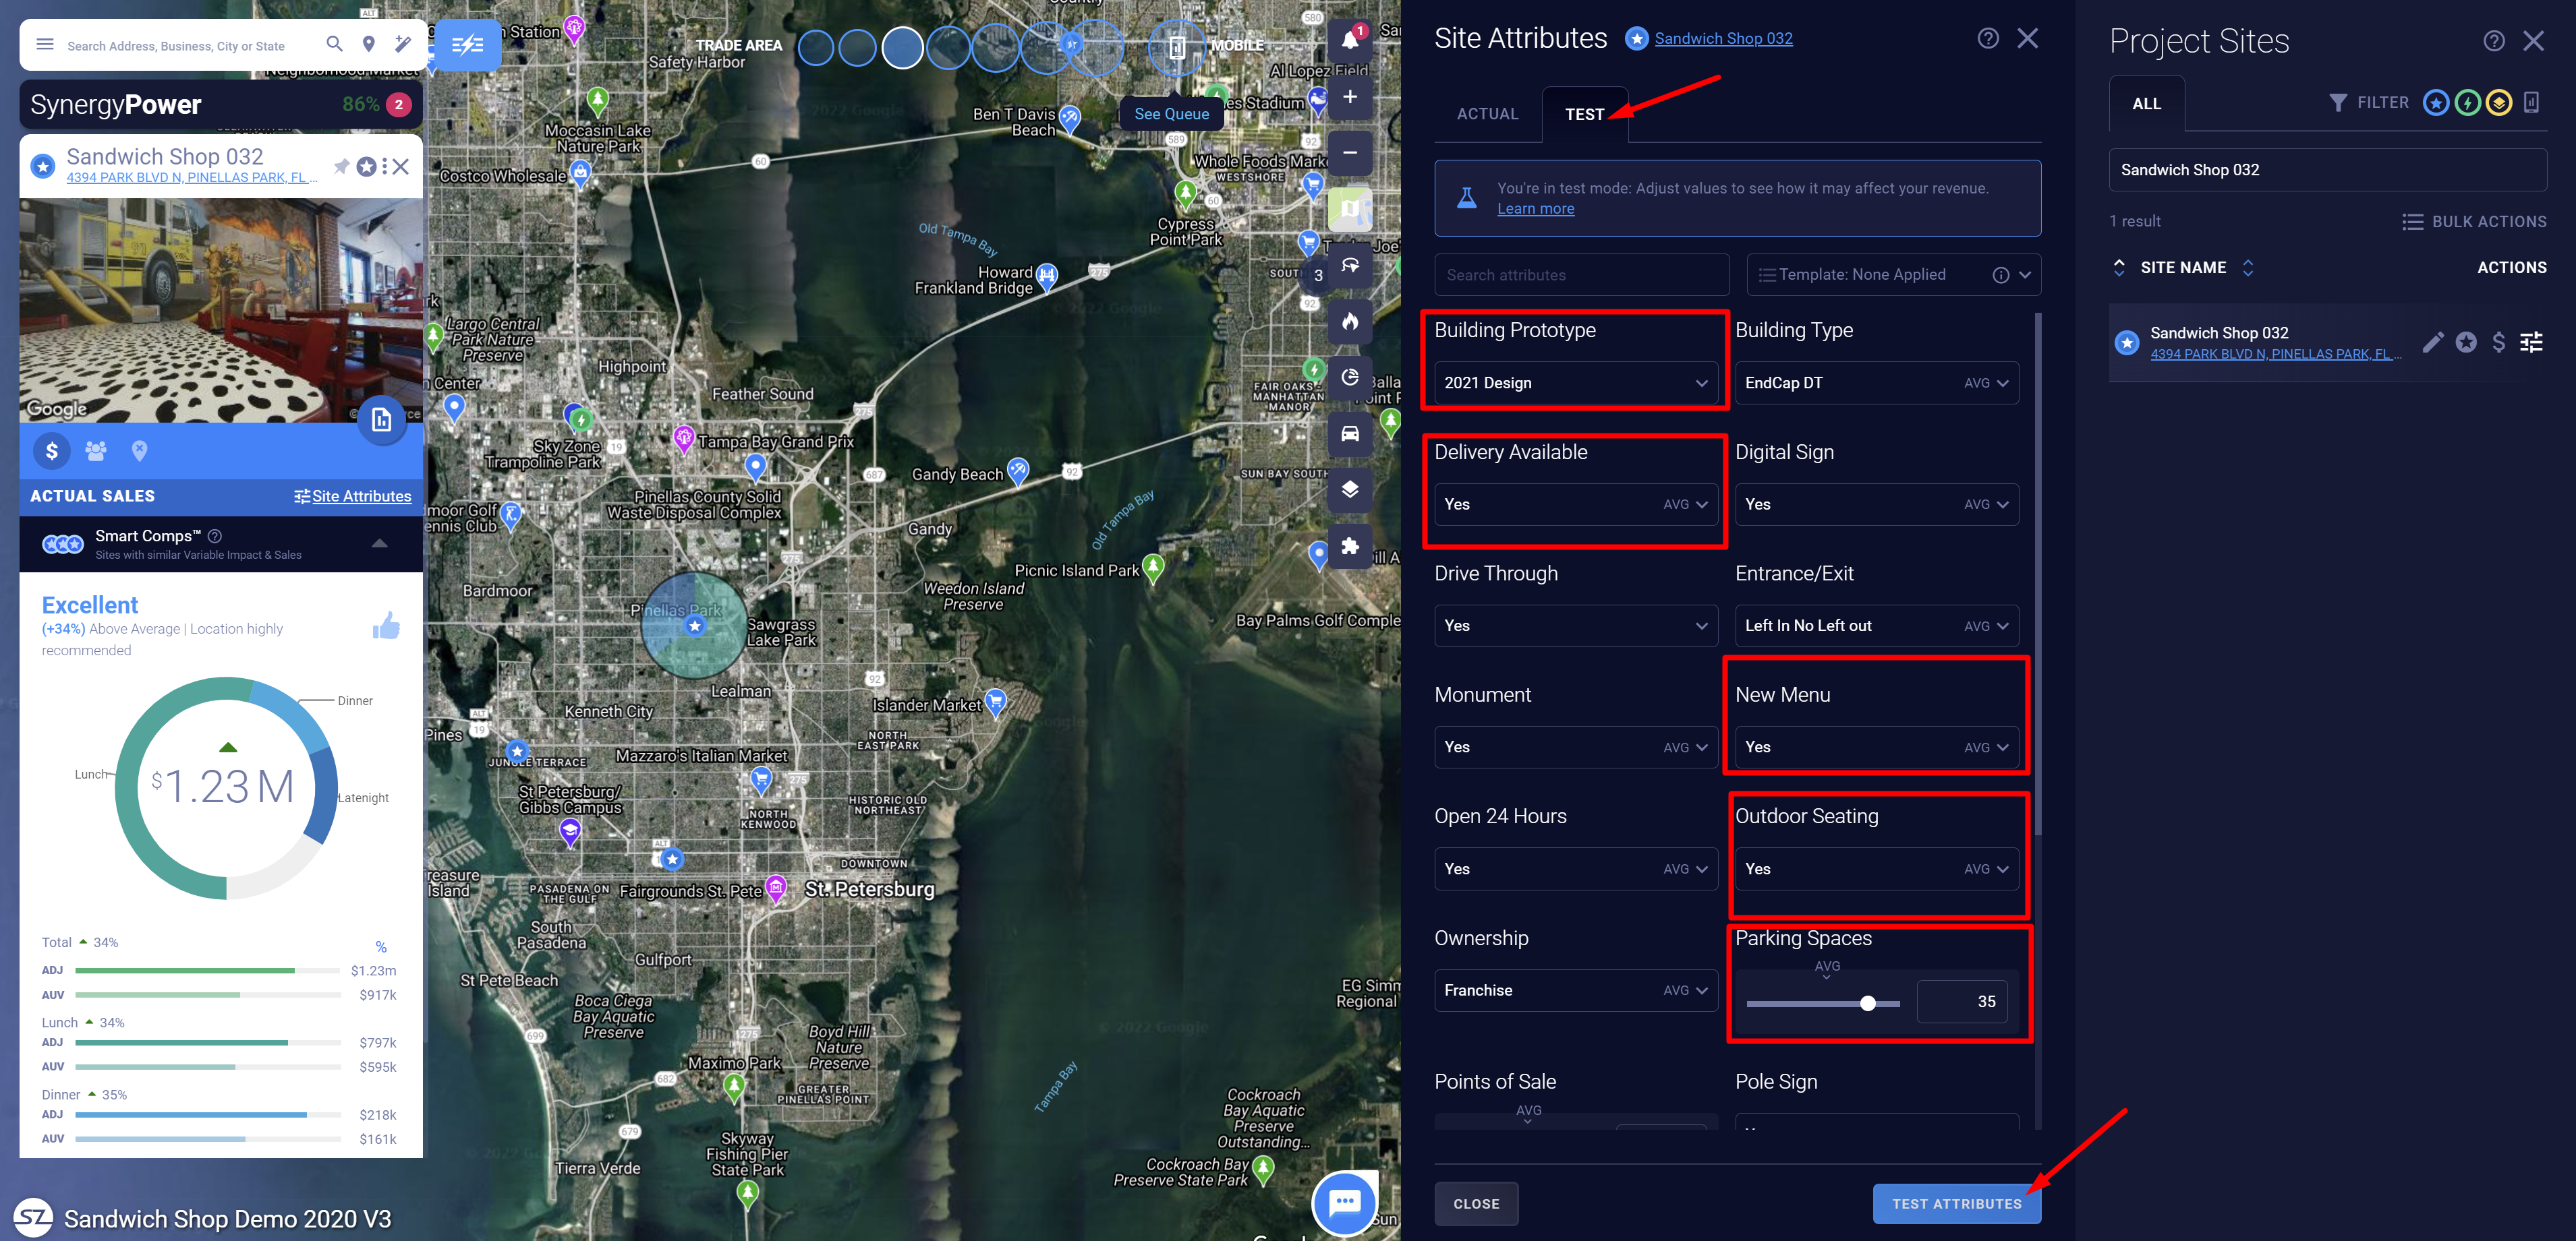Open the Outdoor Seating dropdown
Image resolution: width=2576 pixels, height=1241 pixels.
coord(1876,870)
